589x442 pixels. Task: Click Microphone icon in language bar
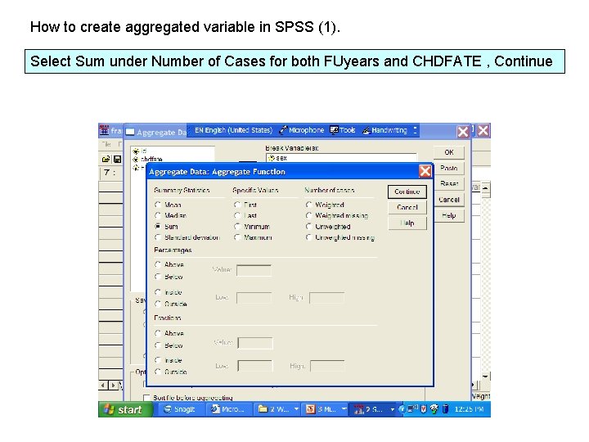coord(282,130)
